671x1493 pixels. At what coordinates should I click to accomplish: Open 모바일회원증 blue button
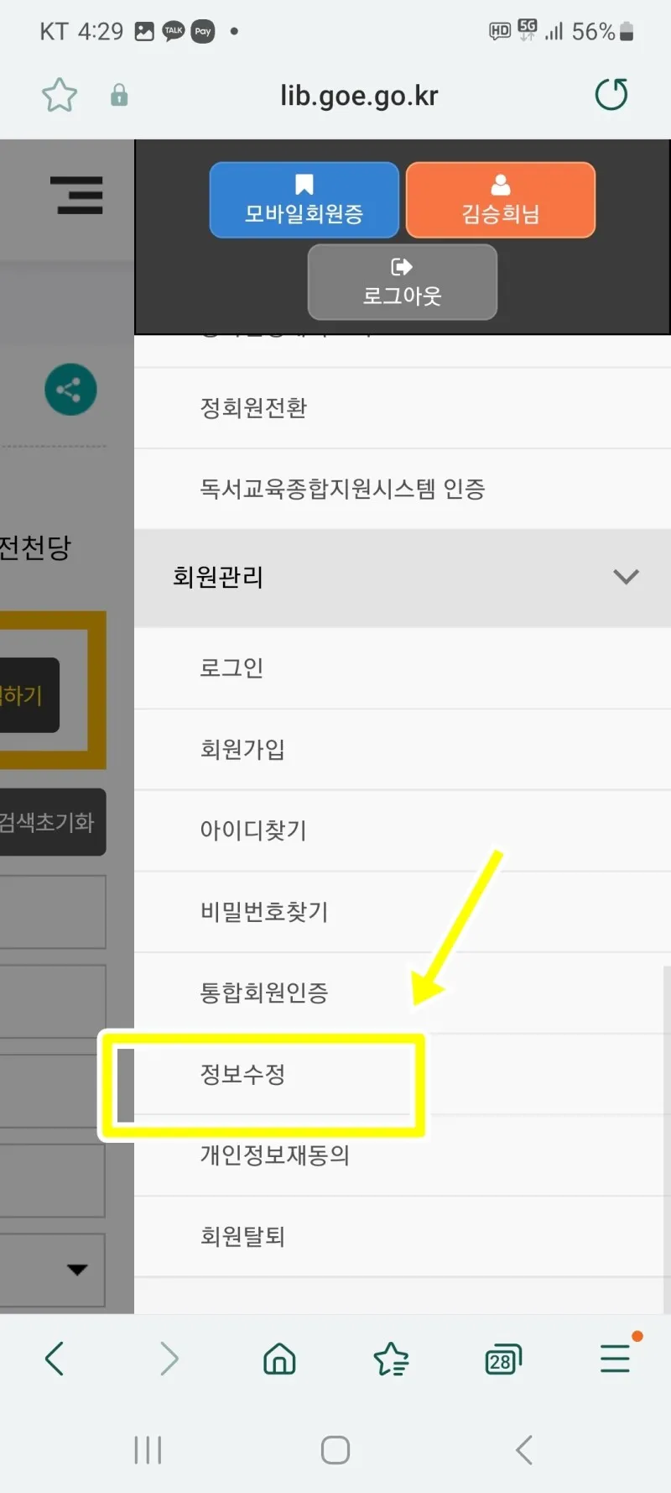304,200
